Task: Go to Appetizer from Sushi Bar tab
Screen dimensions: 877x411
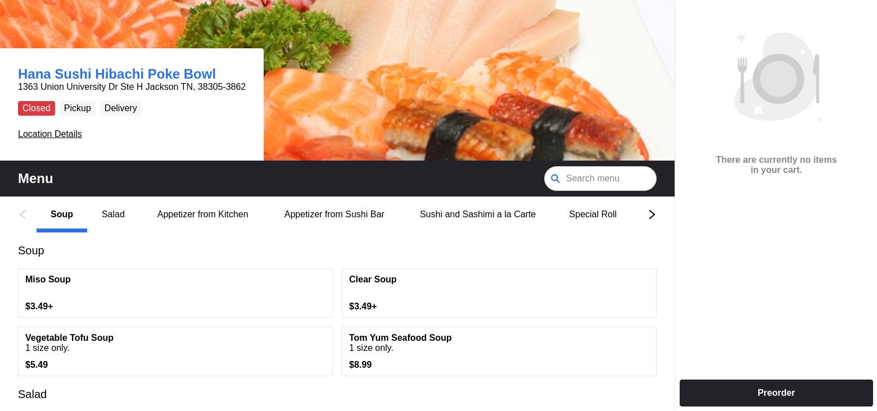Action: pyautogui.click(x=334, y=214)
